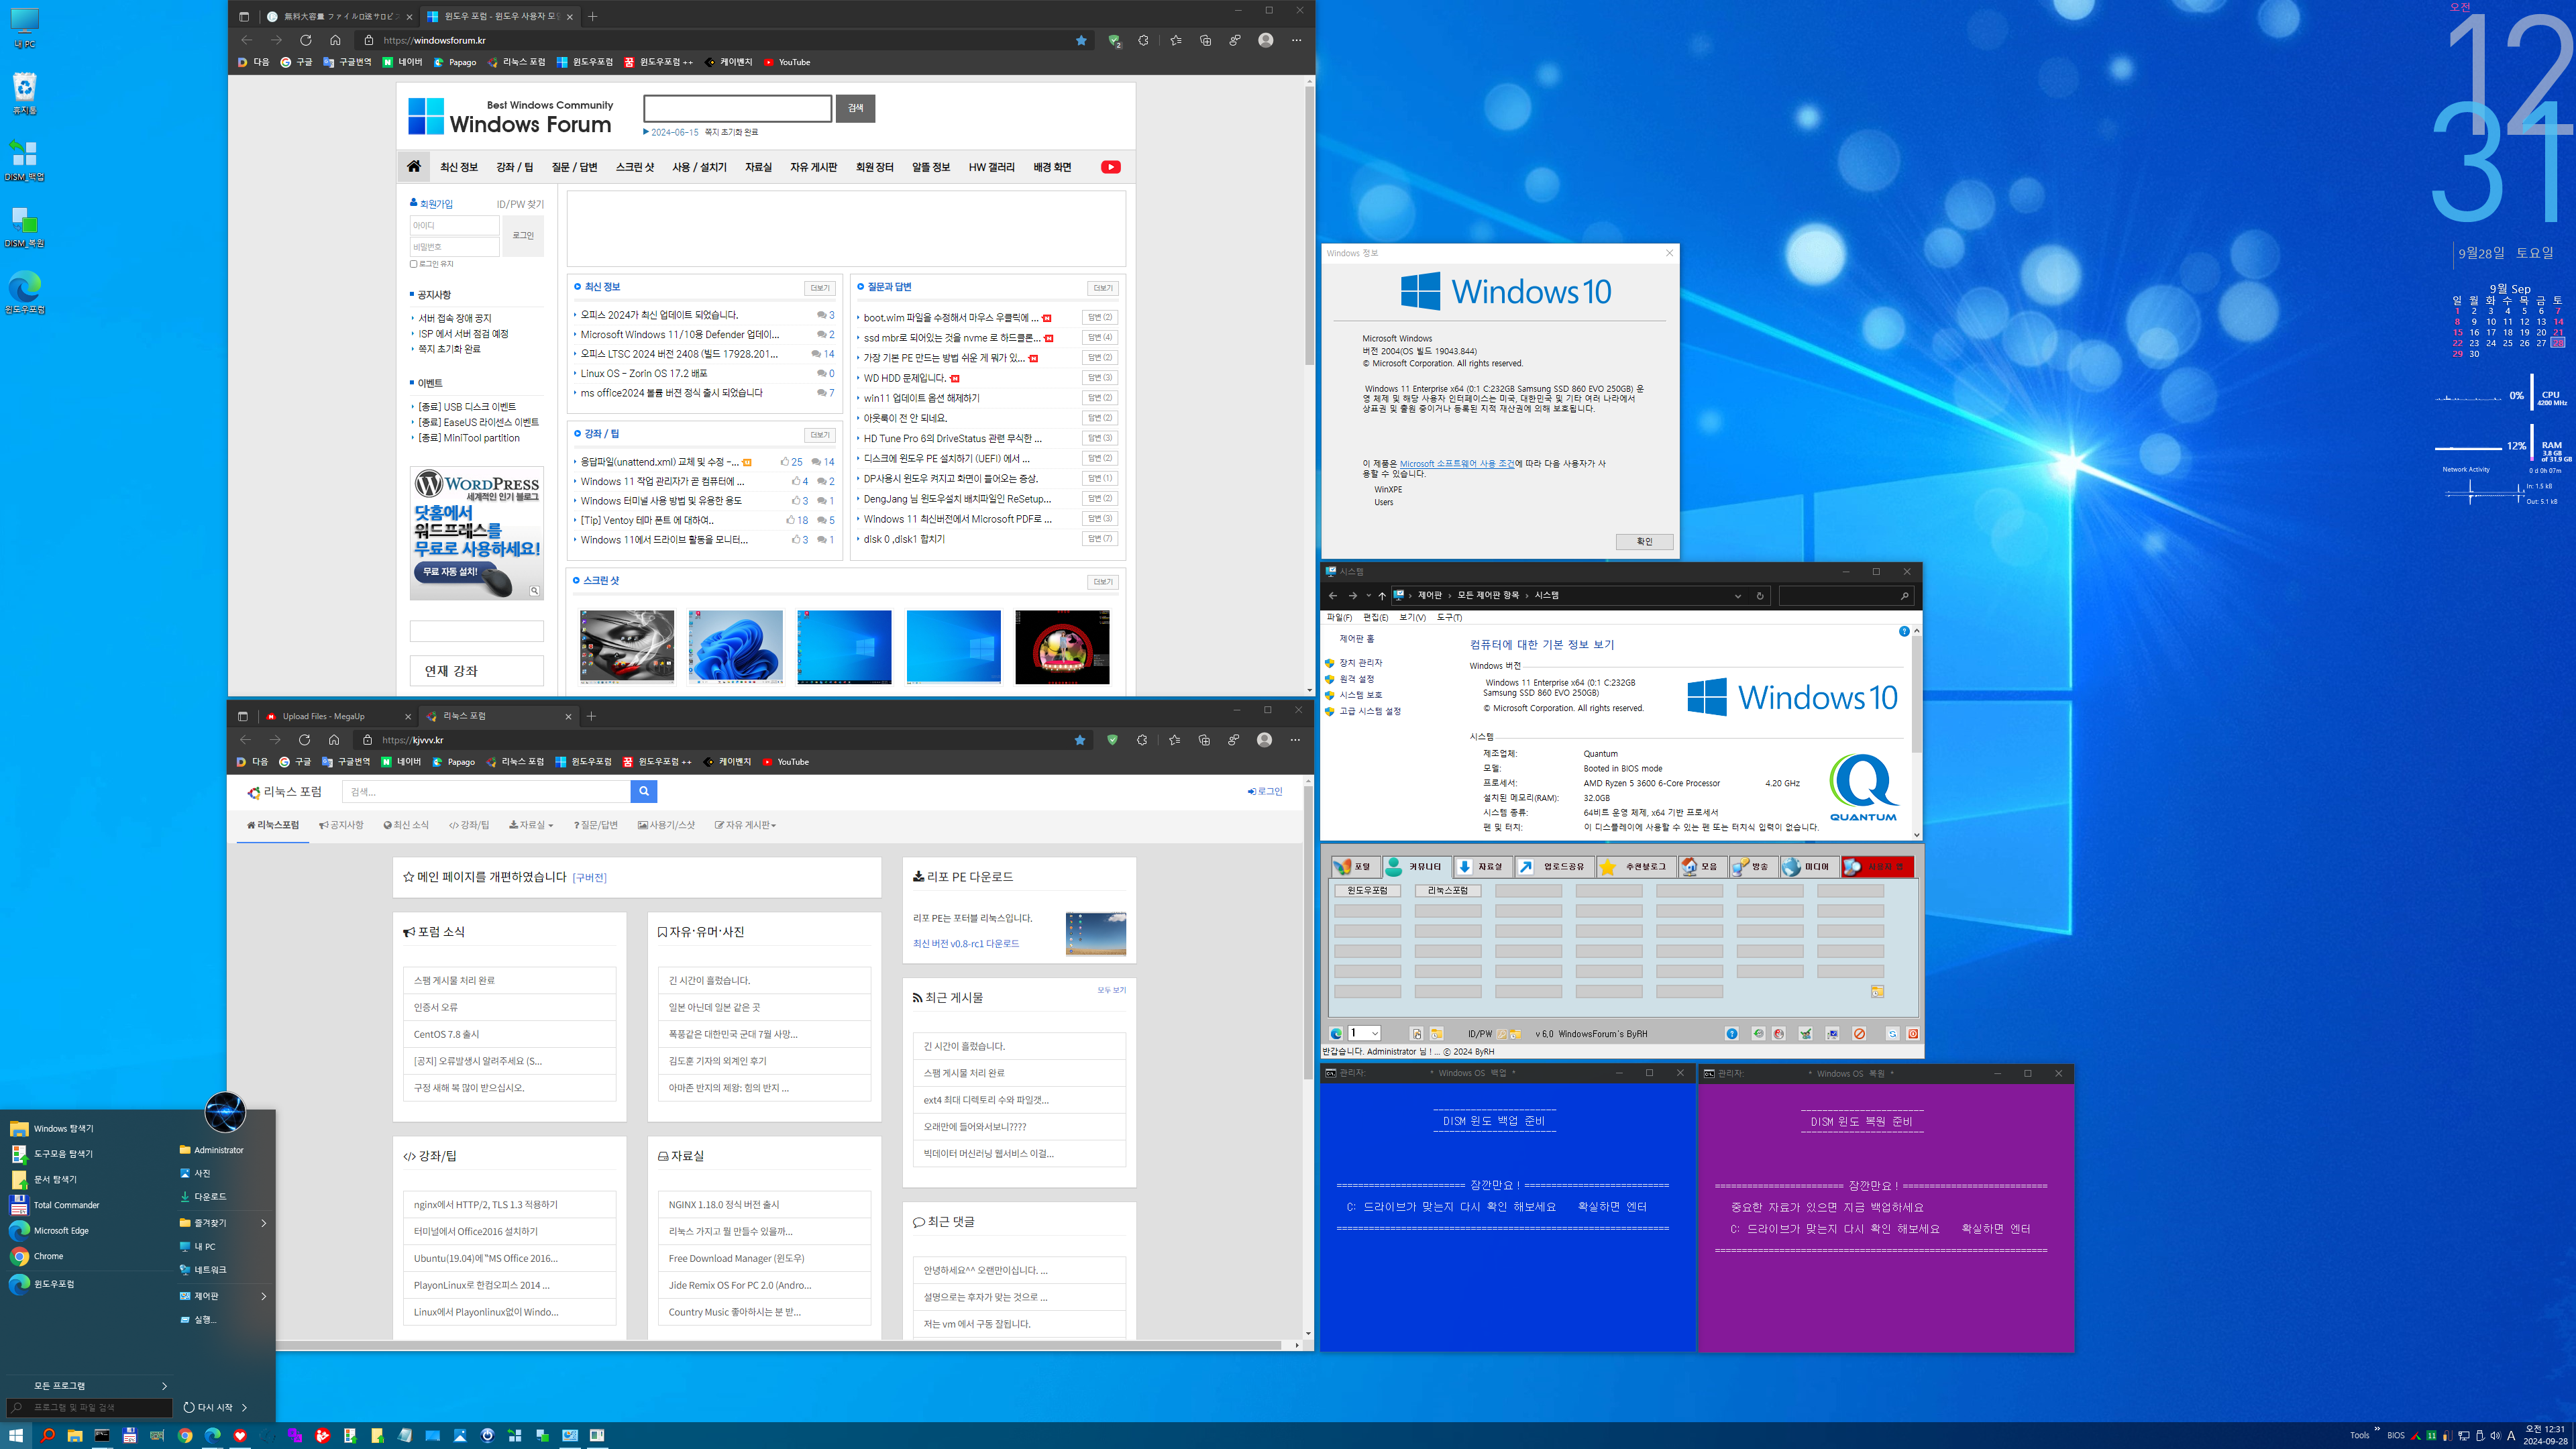Click the blue question mark help icon in launcher
The width and height of the screenshot is (2576, 1449).
[1731, 1033]
